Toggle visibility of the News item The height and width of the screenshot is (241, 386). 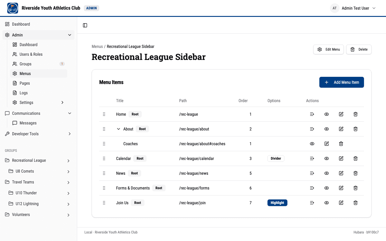[x=327, y=173]
